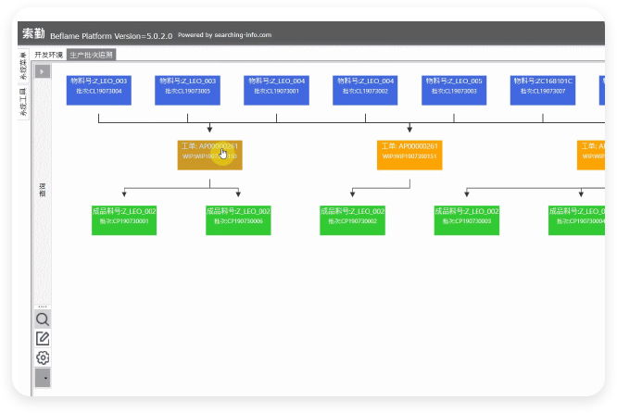The image size is (617, 413).
Task: Click material node Z_LEO_004 batch CL19073001
Action: (276, 90)
